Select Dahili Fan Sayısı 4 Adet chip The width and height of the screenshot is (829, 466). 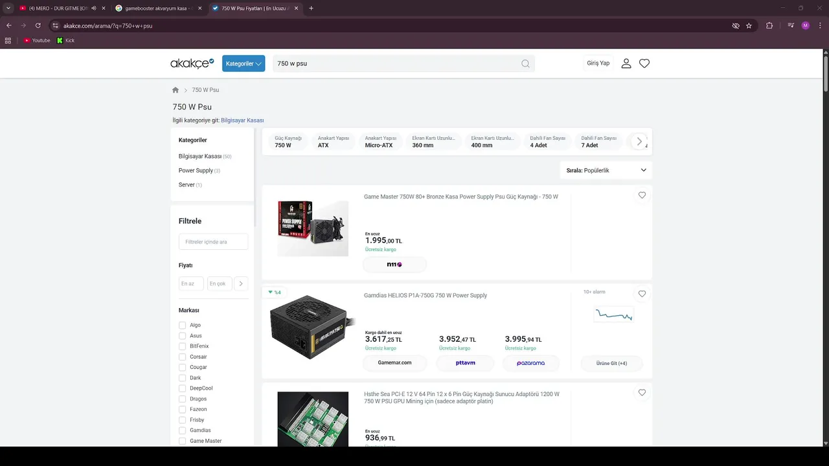pyautogui.click(x=548, y=142)
